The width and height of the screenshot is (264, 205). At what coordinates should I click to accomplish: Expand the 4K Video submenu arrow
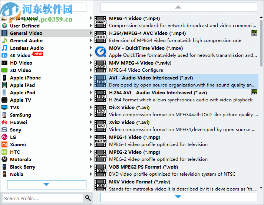[x=90, y=55]
